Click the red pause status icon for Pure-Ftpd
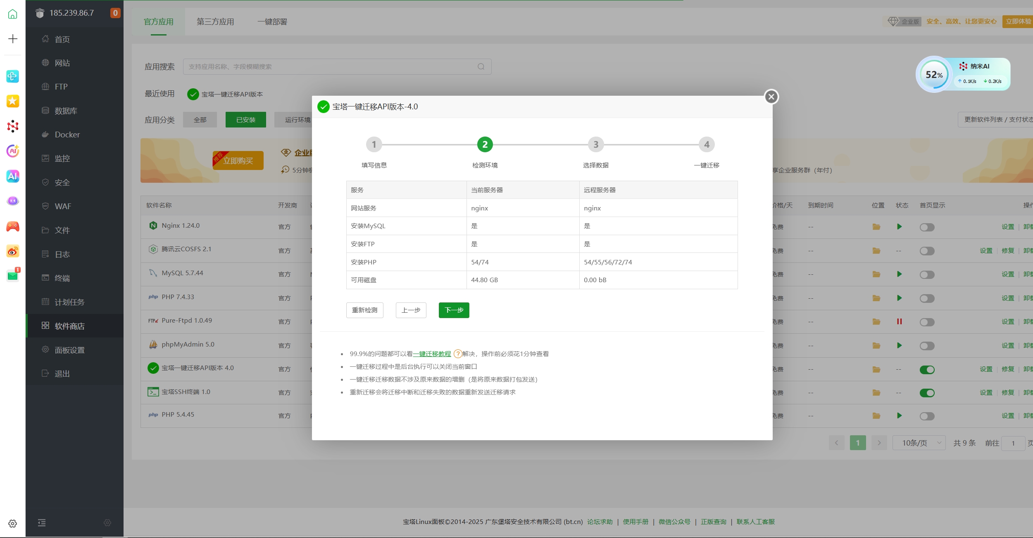 click(x=899, y=321)
